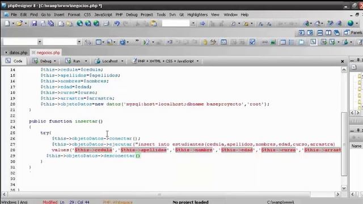The height and width of the screenshot is (204, 363).
Task: Undo with the blue curved arrow icon
Action: click(x=117, y=23)
